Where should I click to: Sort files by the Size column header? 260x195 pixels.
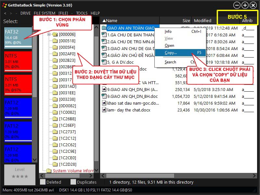175,20
